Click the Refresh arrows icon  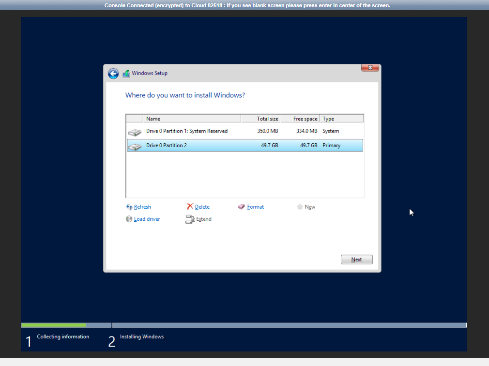coord(129,207)
